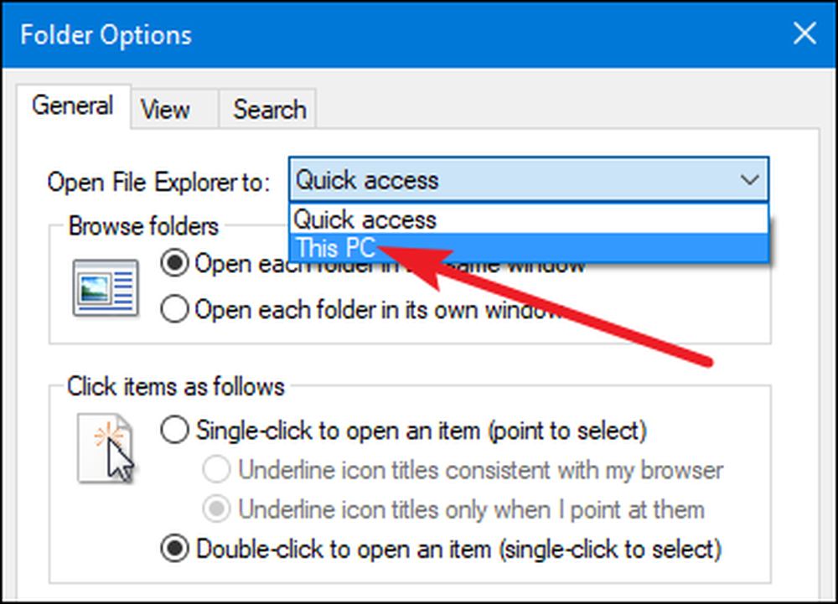
Task: Pick This PC from the dropdown list
Action: pos(529,248)
